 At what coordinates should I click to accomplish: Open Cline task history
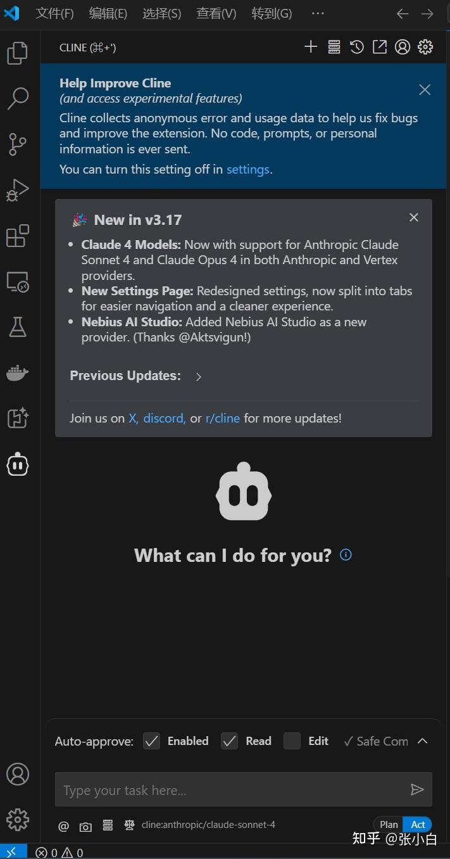[357, 47]
